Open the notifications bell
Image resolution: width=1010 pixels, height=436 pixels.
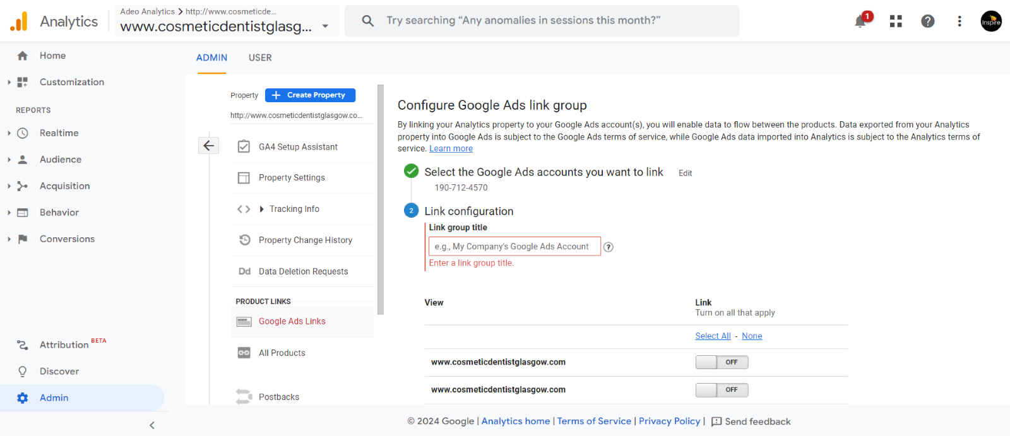coord(860,21)
